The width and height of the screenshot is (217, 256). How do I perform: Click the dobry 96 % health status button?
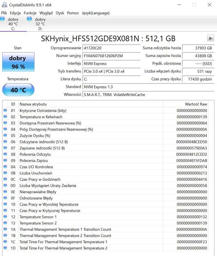(x=18, y=62)
